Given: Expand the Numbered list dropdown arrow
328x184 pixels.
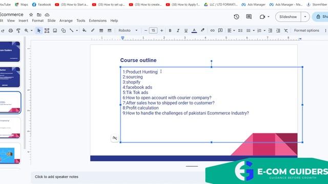Looking at the screenshot, I should (264, 31).
